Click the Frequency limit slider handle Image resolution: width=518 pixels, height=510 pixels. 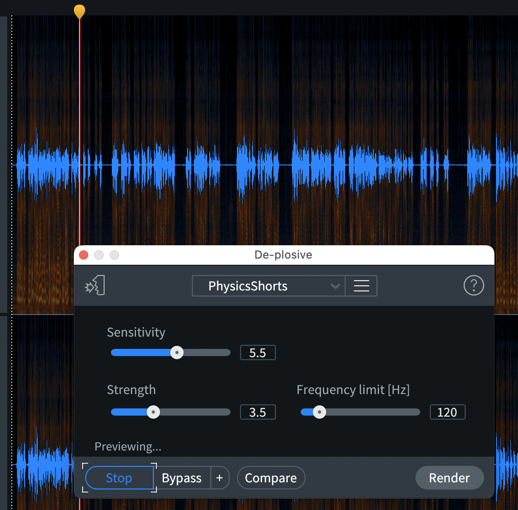pos(320,412)
